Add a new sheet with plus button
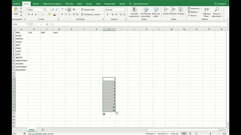 point(43,130)
